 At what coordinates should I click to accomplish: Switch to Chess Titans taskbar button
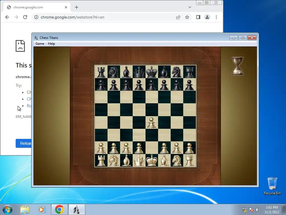click(77, 209)
